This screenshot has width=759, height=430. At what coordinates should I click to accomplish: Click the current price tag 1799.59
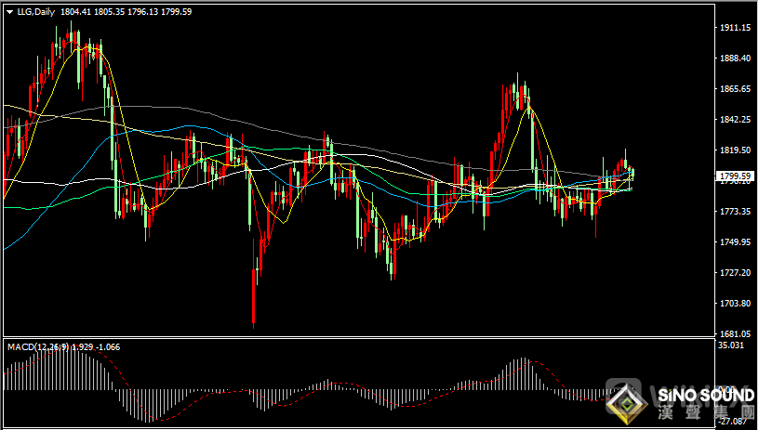click(735, 175)
